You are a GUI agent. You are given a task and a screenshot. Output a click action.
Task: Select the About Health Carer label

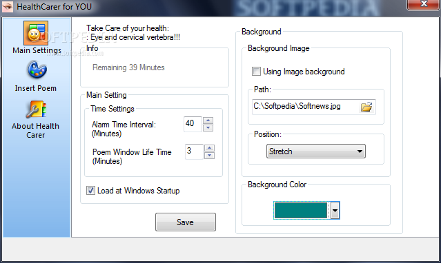[35, 131]
